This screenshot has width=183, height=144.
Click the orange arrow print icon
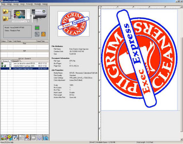tap(27, 137)
